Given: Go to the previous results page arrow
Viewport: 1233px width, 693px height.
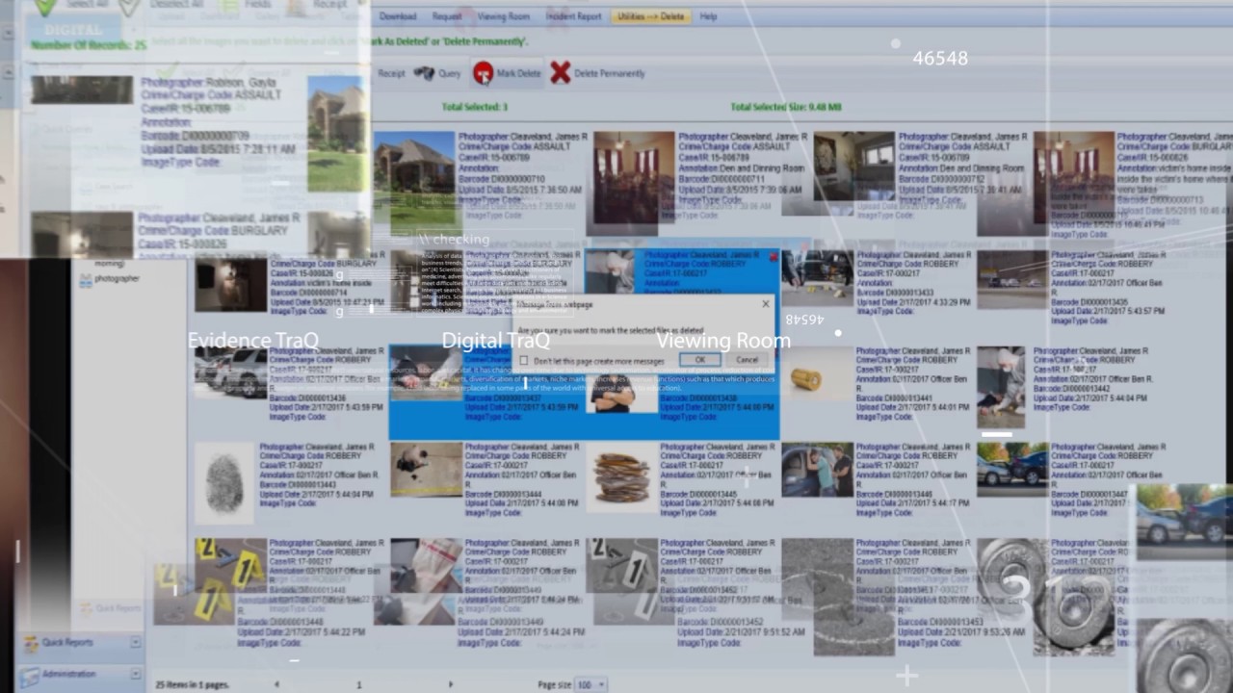Looking at the screenshot, I should coord(276,684).
